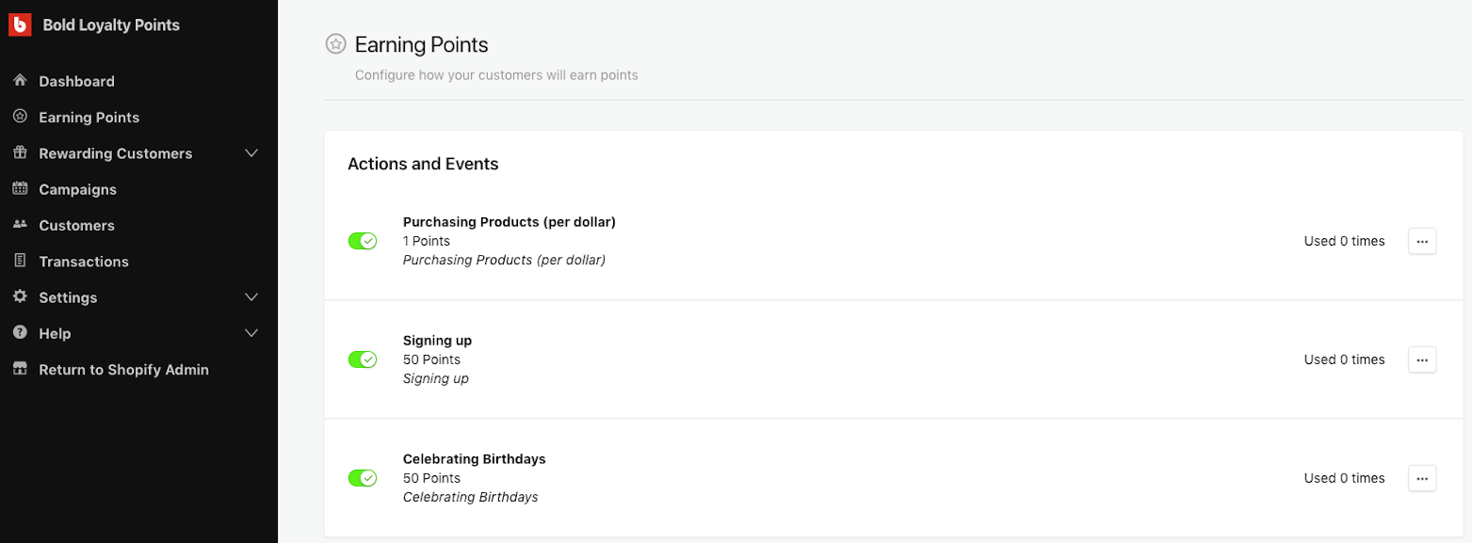Click the Transactions receipt icon
This screenshot has height=543, width=1472.
20,261
